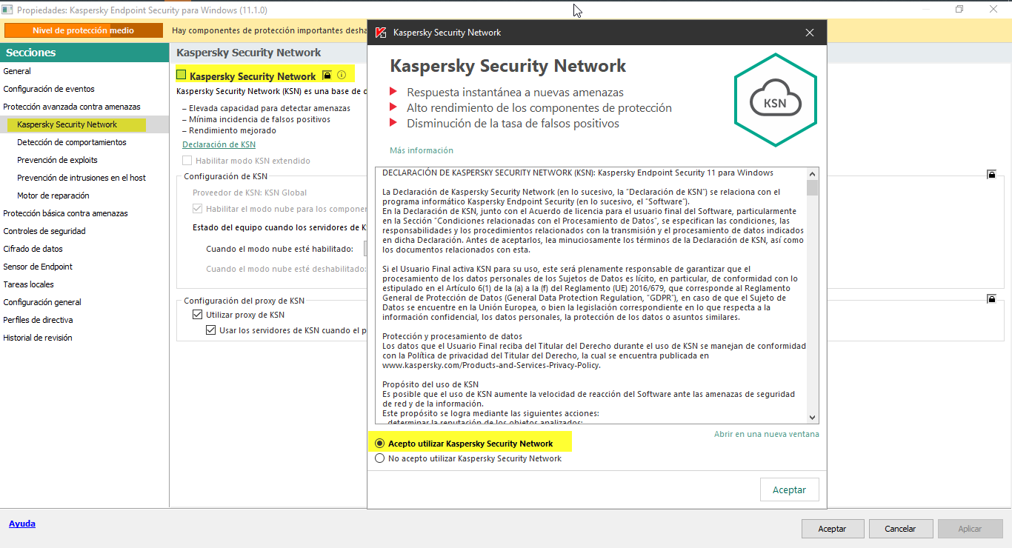Click Alto rendimiento de los componentes text
This screenshot has height=548, width=1012.
[x=539, y=108]
